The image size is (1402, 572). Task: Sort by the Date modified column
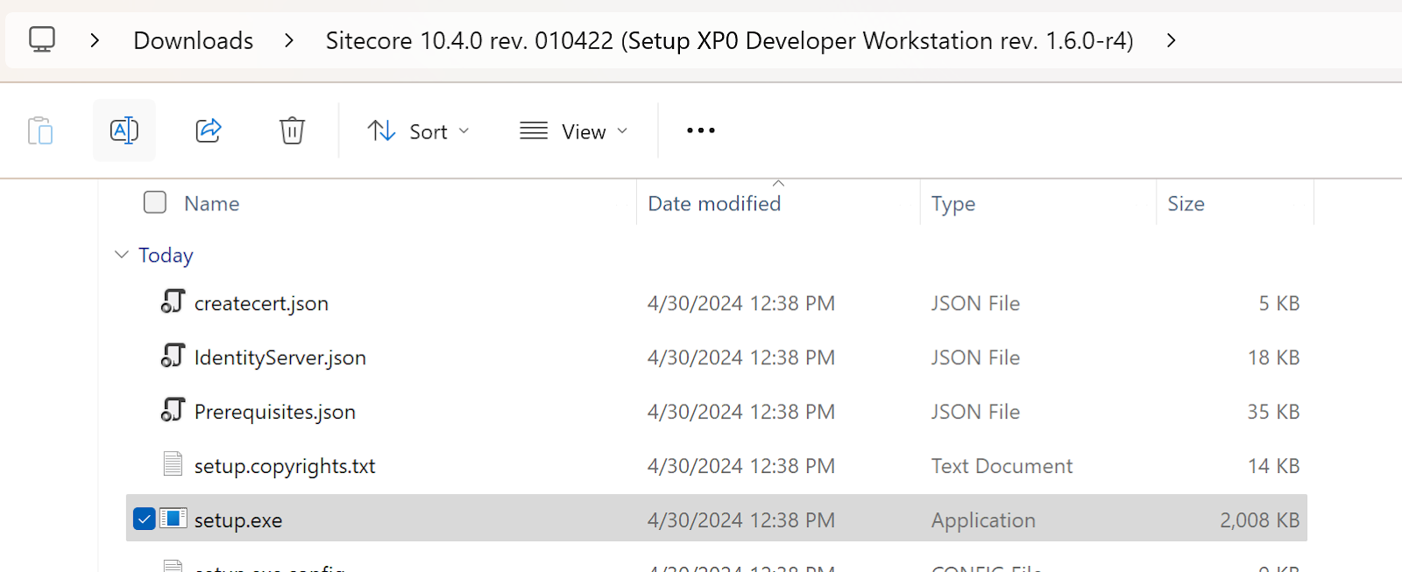click(714, 203)
